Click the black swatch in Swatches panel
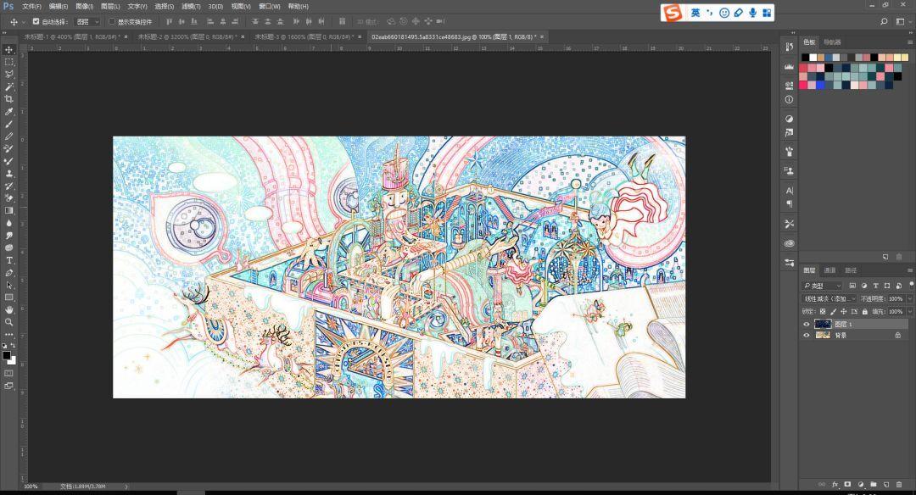916x495 pixels. coord(806,57)
